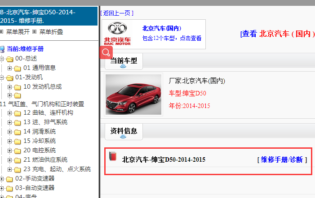This screenshot has width=315, height=198.
Task: Click folder icon of 15 冷却系统
Action: tap(18, 142)
